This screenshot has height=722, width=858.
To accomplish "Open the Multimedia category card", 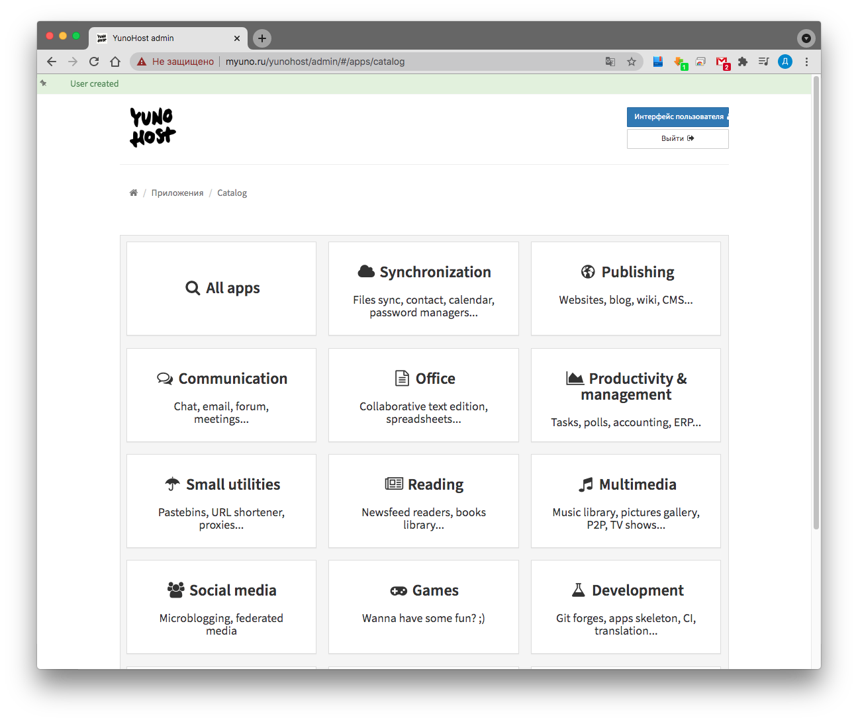I will (626, 501).
